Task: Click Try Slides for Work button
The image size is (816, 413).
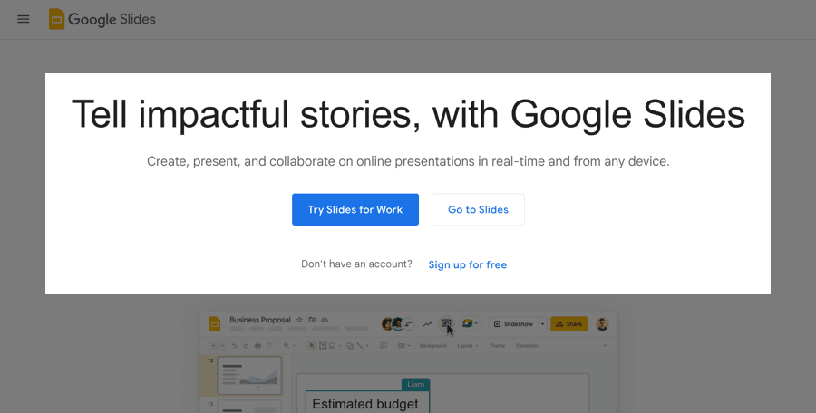Action: pos(355,209)
